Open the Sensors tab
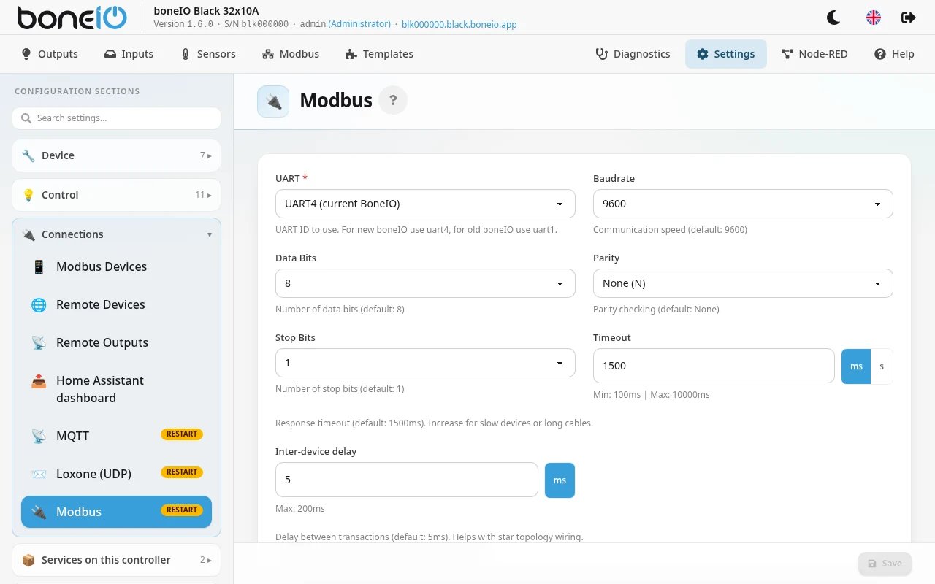 click(x=208, y=54)
